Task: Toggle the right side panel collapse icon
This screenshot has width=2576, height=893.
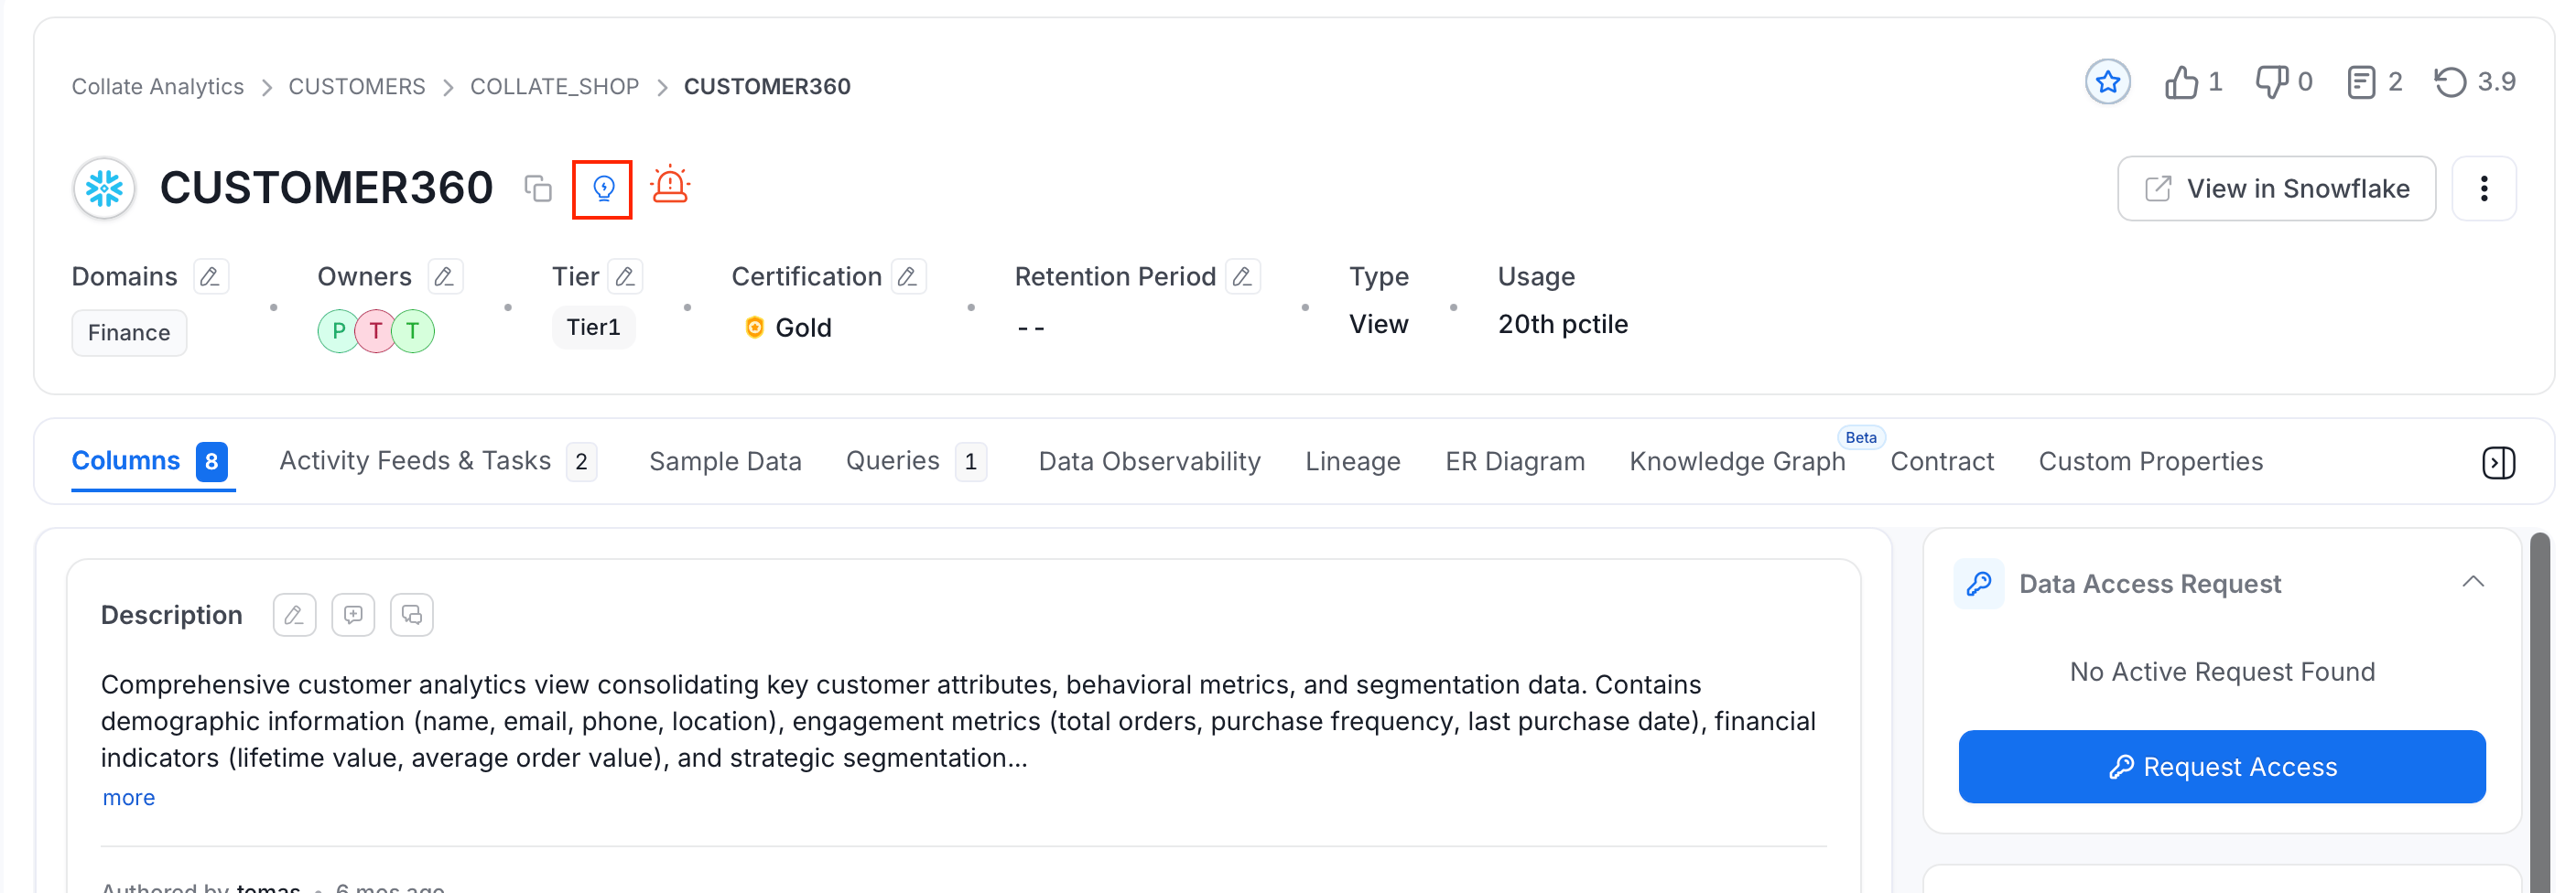Action: click(2498, 462)
